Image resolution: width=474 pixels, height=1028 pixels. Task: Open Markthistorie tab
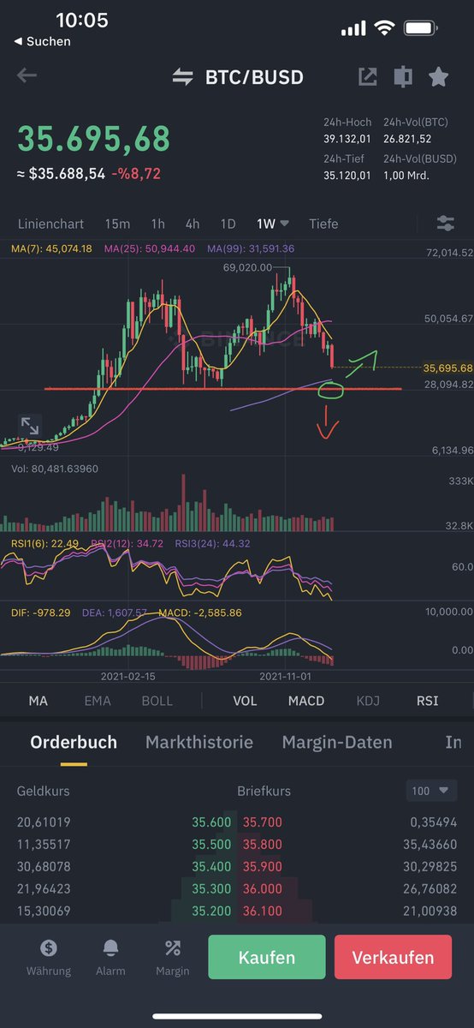pos(199,743)
